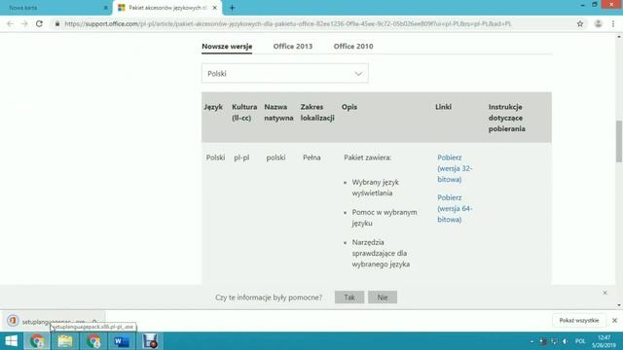Image resolution: width=623 pixels, height=350 pixels.
Task: Open the Windows Start menu
Action: click(x=11, y=341)
